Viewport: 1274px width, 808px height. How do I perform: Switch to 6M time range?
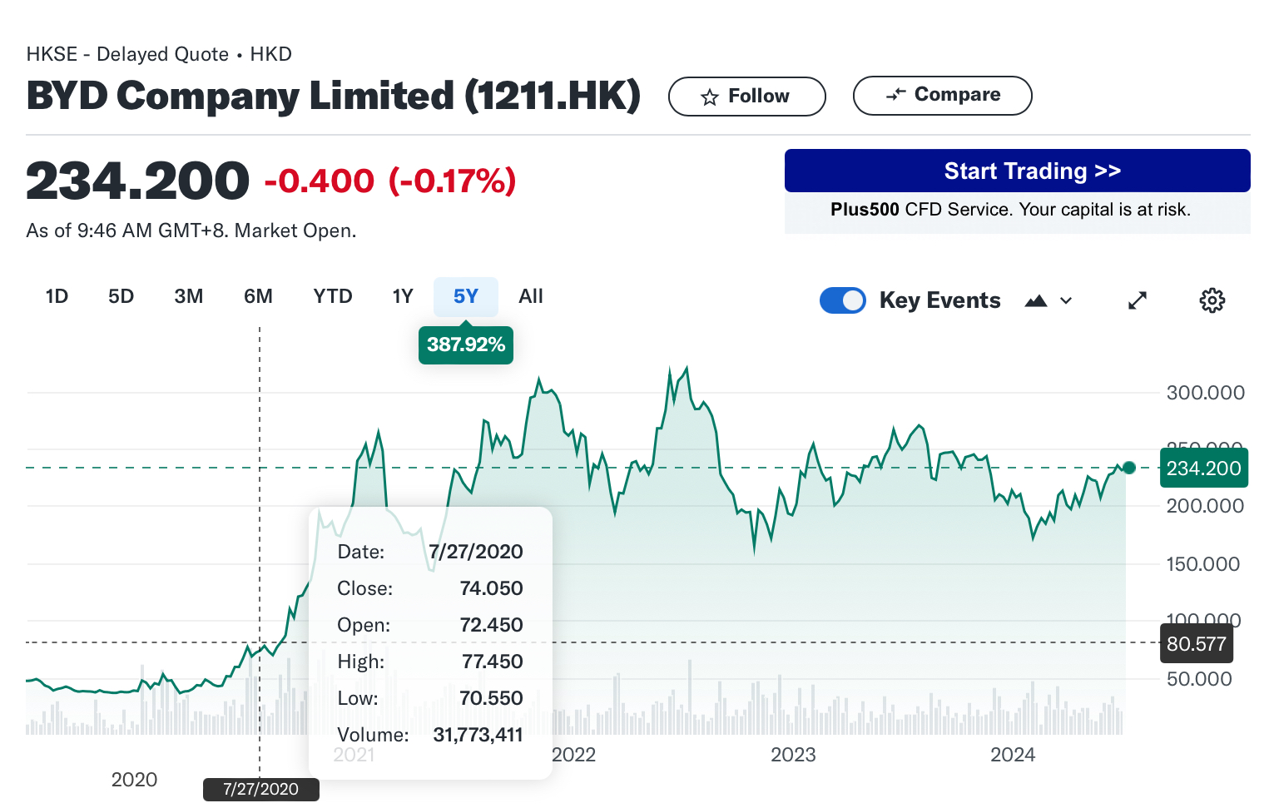coord(258,296)
